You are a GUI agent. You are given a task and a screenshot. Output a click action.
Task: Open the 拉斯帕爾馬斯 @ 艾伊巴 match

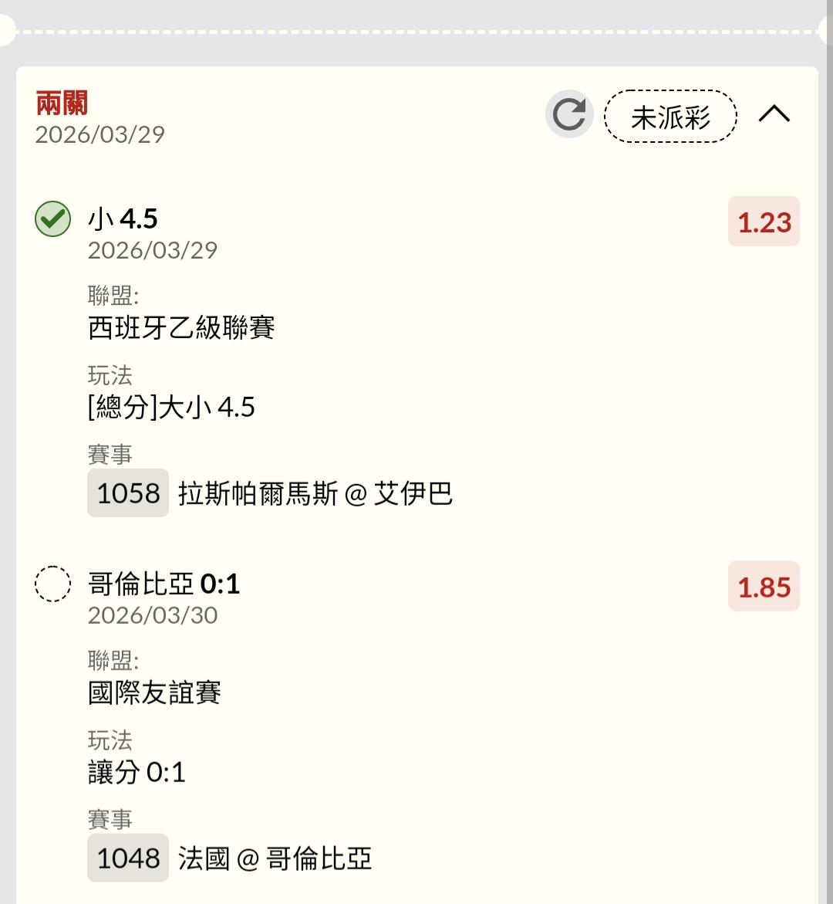315,494
